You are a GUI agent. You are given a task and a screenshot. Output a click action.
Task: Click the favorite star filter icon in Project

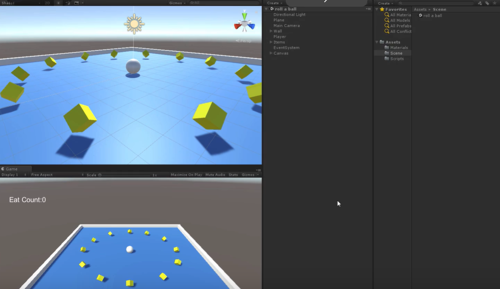(494, 3)
